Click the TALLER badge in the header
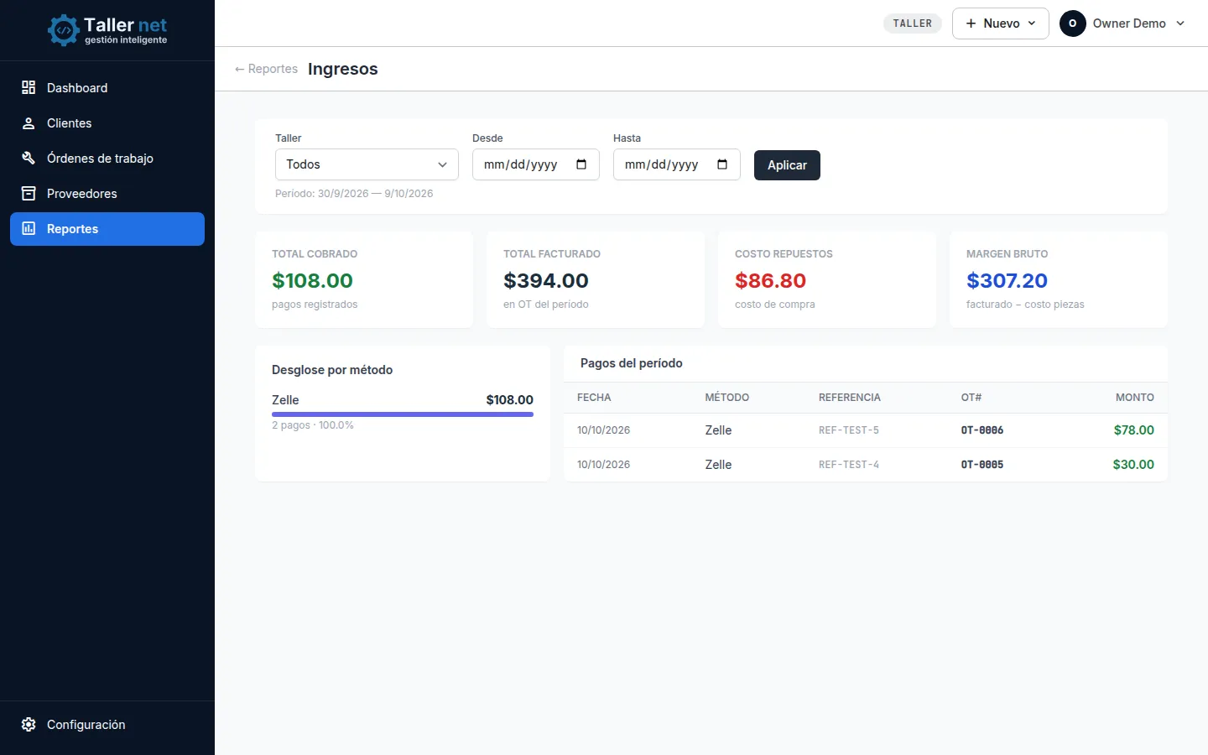 (x=913, y=23)
